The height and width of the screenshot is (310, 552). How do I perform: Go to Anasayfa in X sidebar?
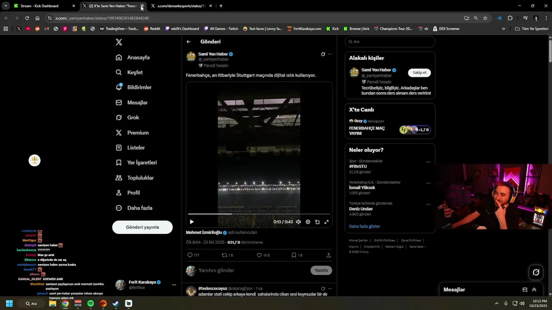[133, 57]
